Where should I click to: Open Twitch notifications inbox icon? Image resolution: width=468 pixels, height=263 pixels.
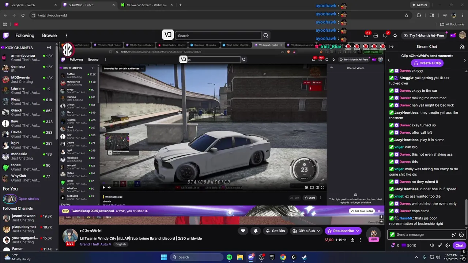375,35
